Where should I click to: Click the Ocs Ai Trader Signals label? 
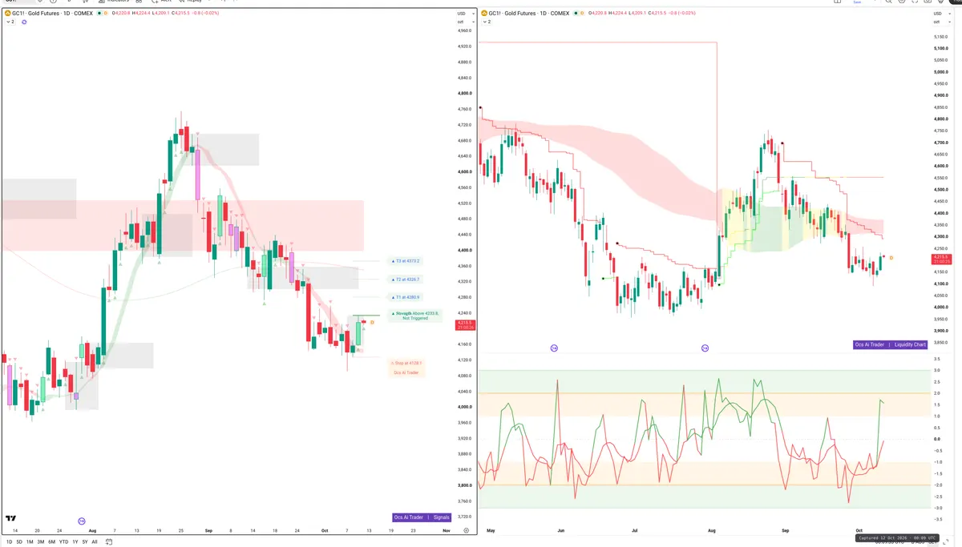tap(422, 517)
